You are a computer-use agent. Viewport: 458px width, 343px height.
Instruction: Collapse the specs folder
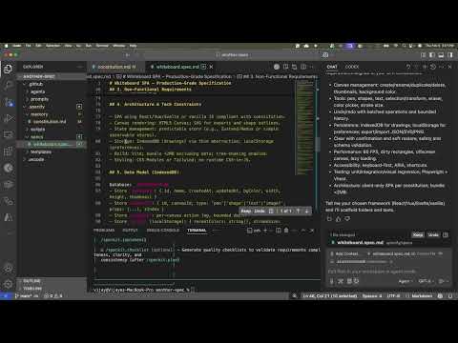[36, 137]
